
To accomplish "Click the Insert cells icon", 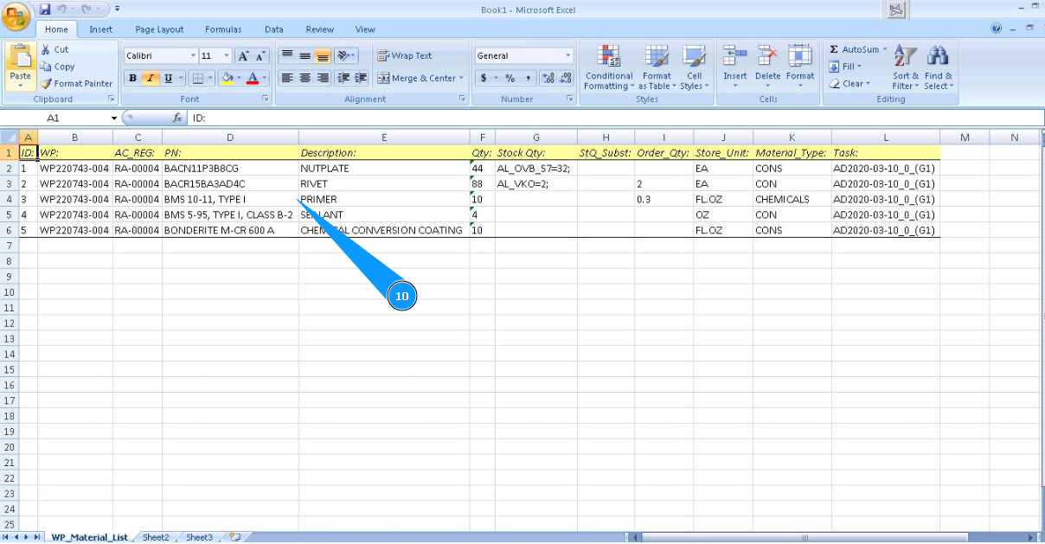I will [734, 57].
